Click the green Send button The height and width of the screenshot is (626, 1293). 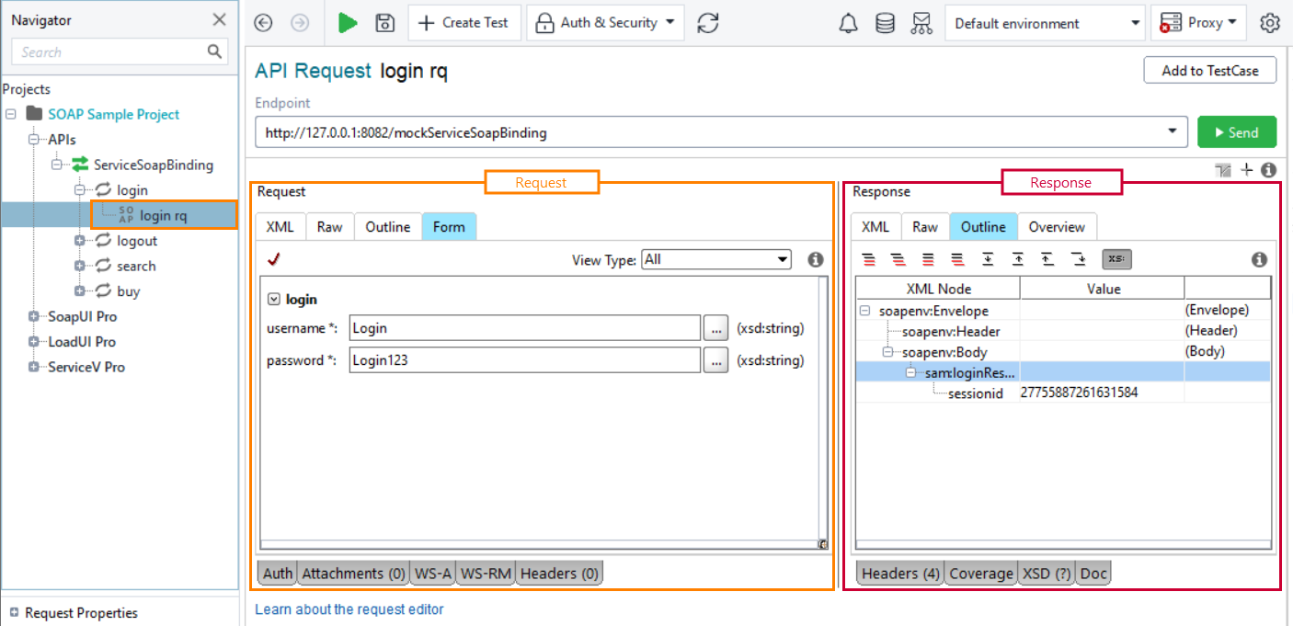tap(1236, 132)
